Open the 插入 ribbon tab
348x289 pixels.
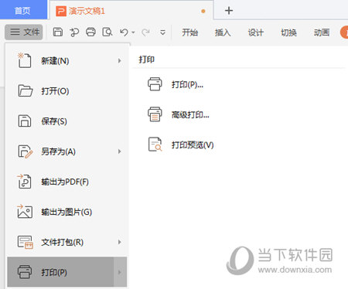point(223,32)
